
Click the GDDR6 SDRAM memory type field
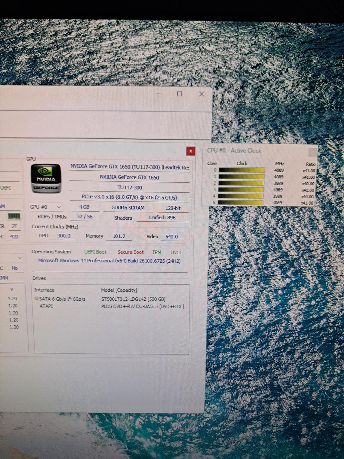pos(128,208)
